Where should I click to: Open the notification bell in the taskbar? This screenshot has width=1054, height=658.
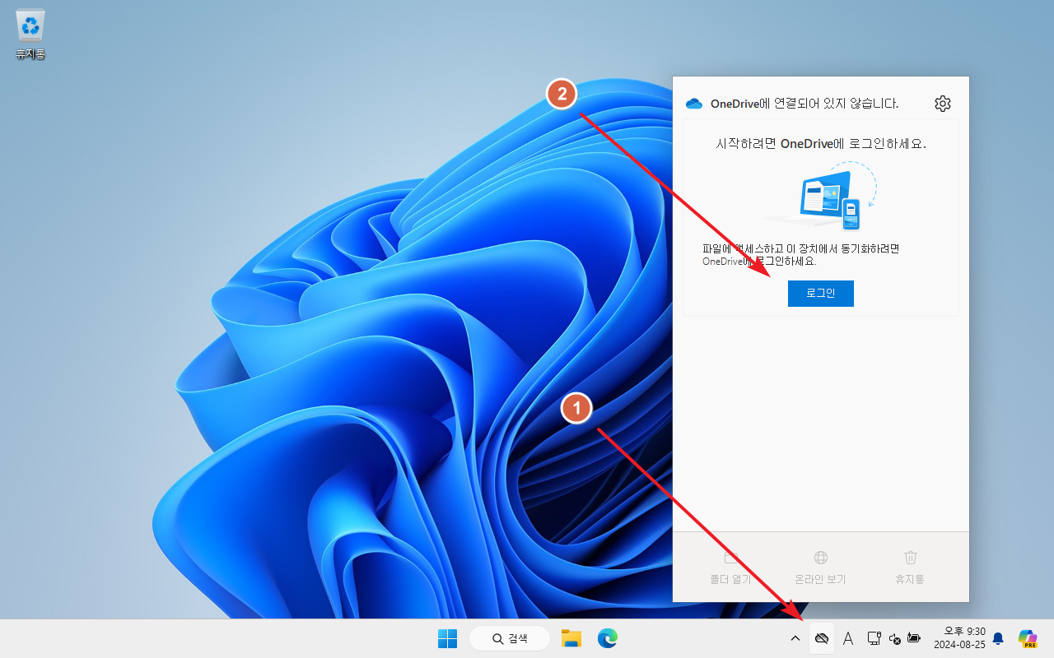(x=998, y=638)
